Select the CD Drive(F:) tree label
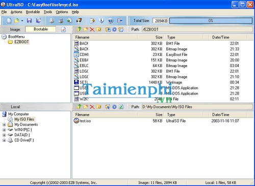 [x=24, y=140]
